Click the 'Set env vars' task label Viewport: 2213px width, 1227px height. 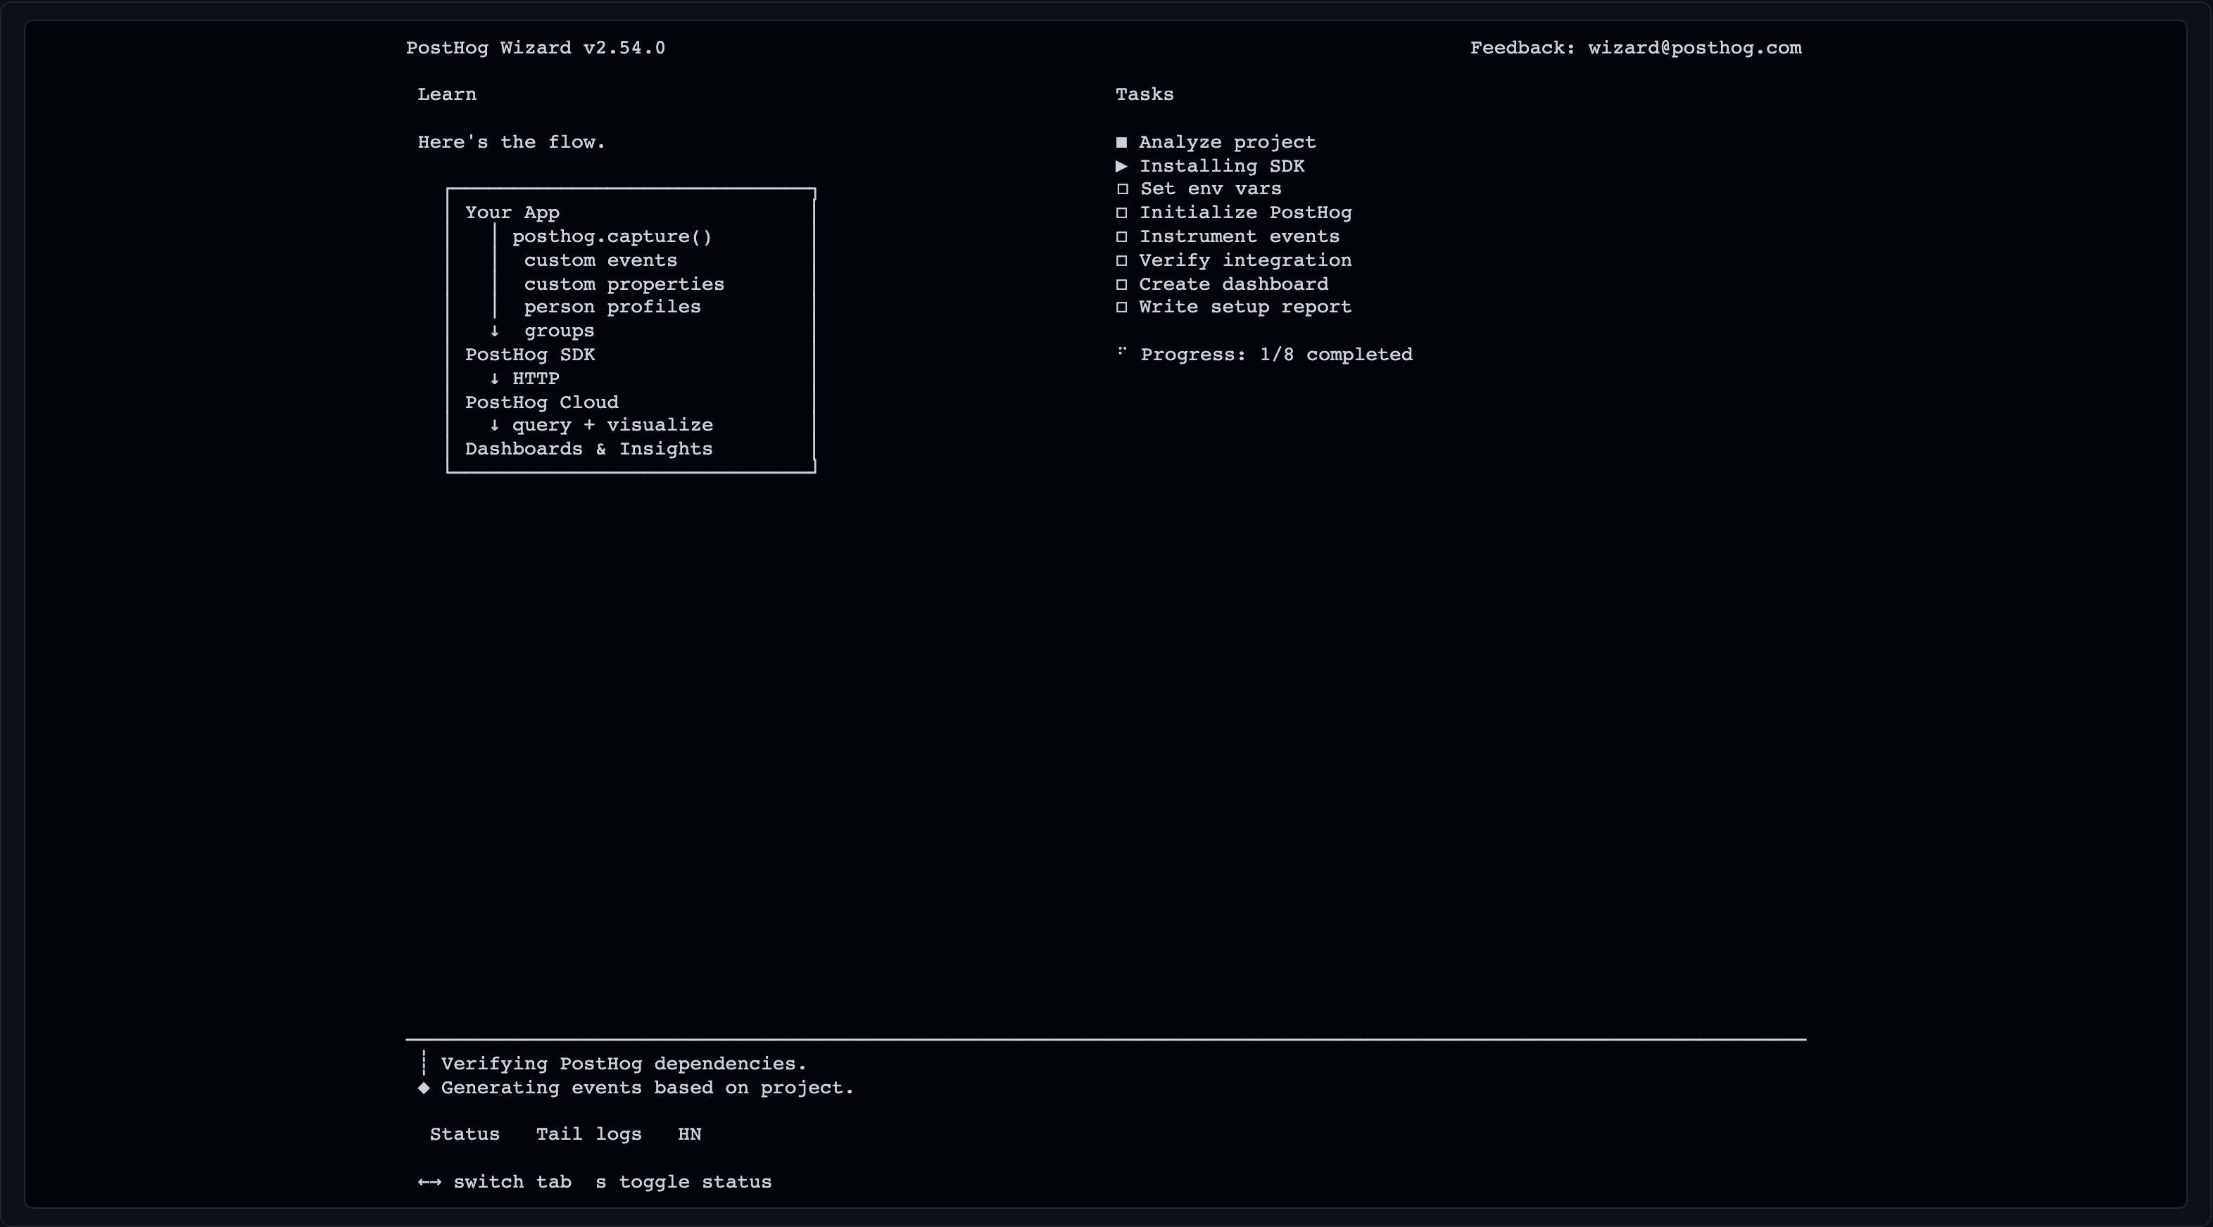(1211, 189)
